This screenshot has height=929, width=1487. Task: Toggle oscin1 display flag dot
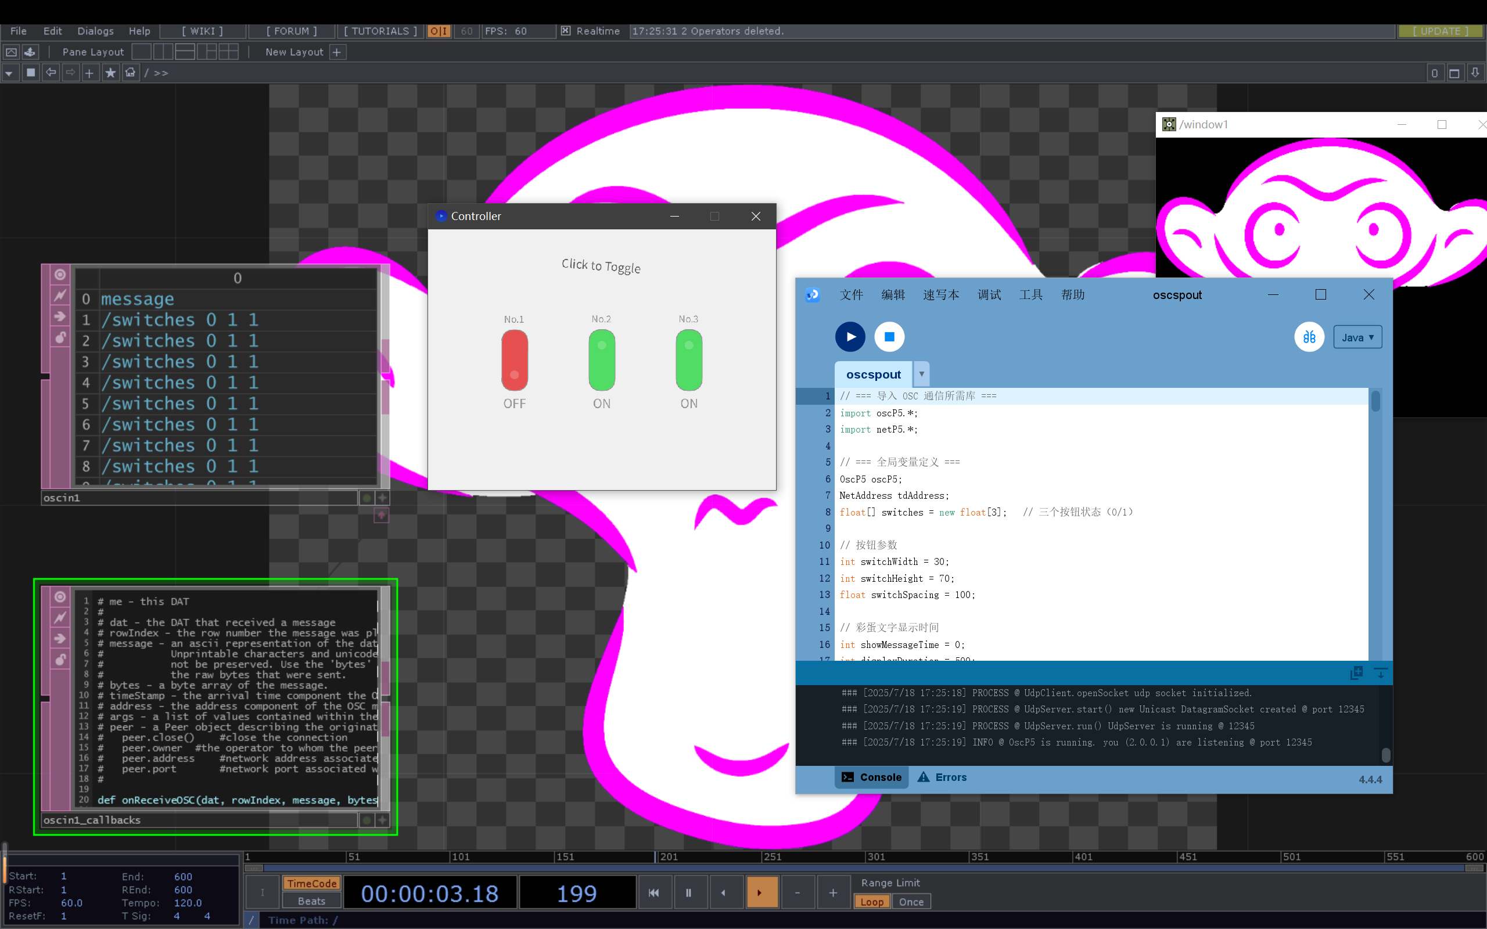(367, 498)
